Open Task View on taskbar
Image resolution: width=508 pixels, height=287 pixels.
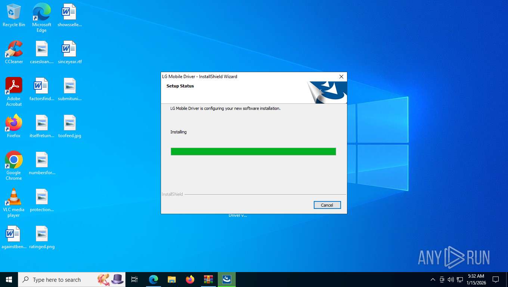click(134, 280)
